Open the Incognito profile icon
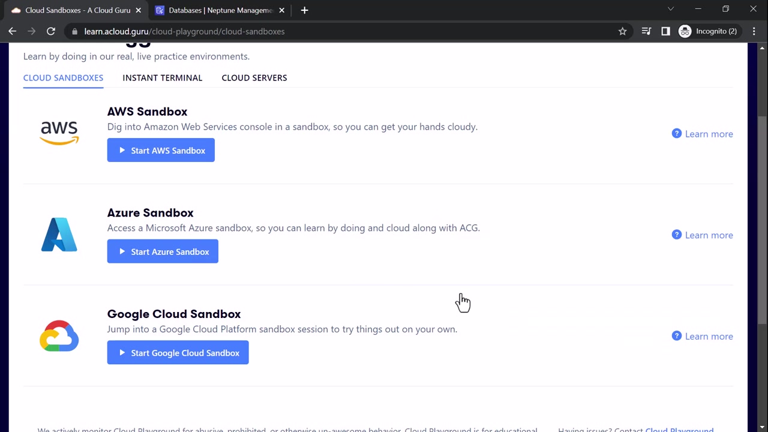768x432 pixels. pyautogui.click(x=685, y=31)
